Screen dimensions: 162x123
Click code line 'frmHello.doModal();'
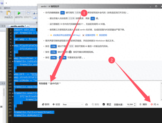pyautogui.click(x=28, y=115)
